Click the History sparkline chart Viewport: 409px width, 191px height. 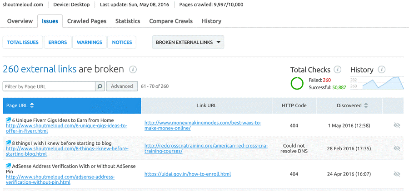(x=377, y=83)
